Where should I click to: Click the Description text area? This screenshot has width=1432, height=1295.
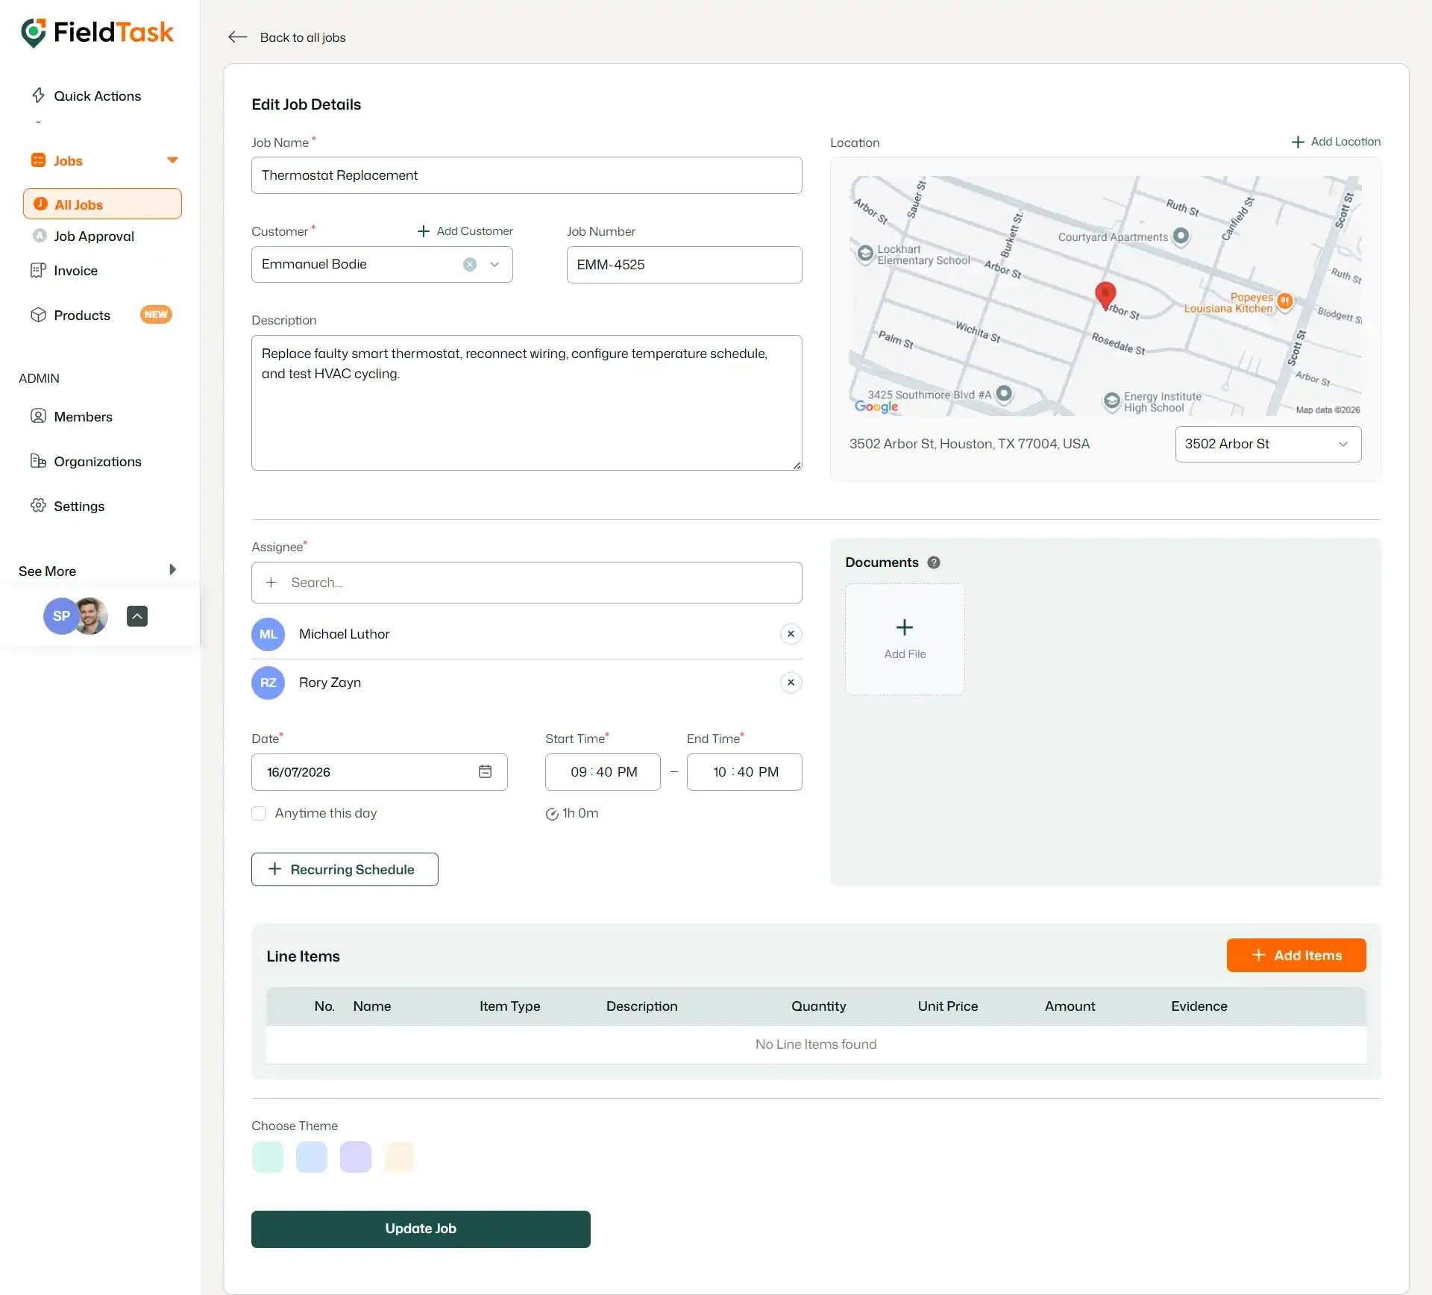(x=527, y=403)
